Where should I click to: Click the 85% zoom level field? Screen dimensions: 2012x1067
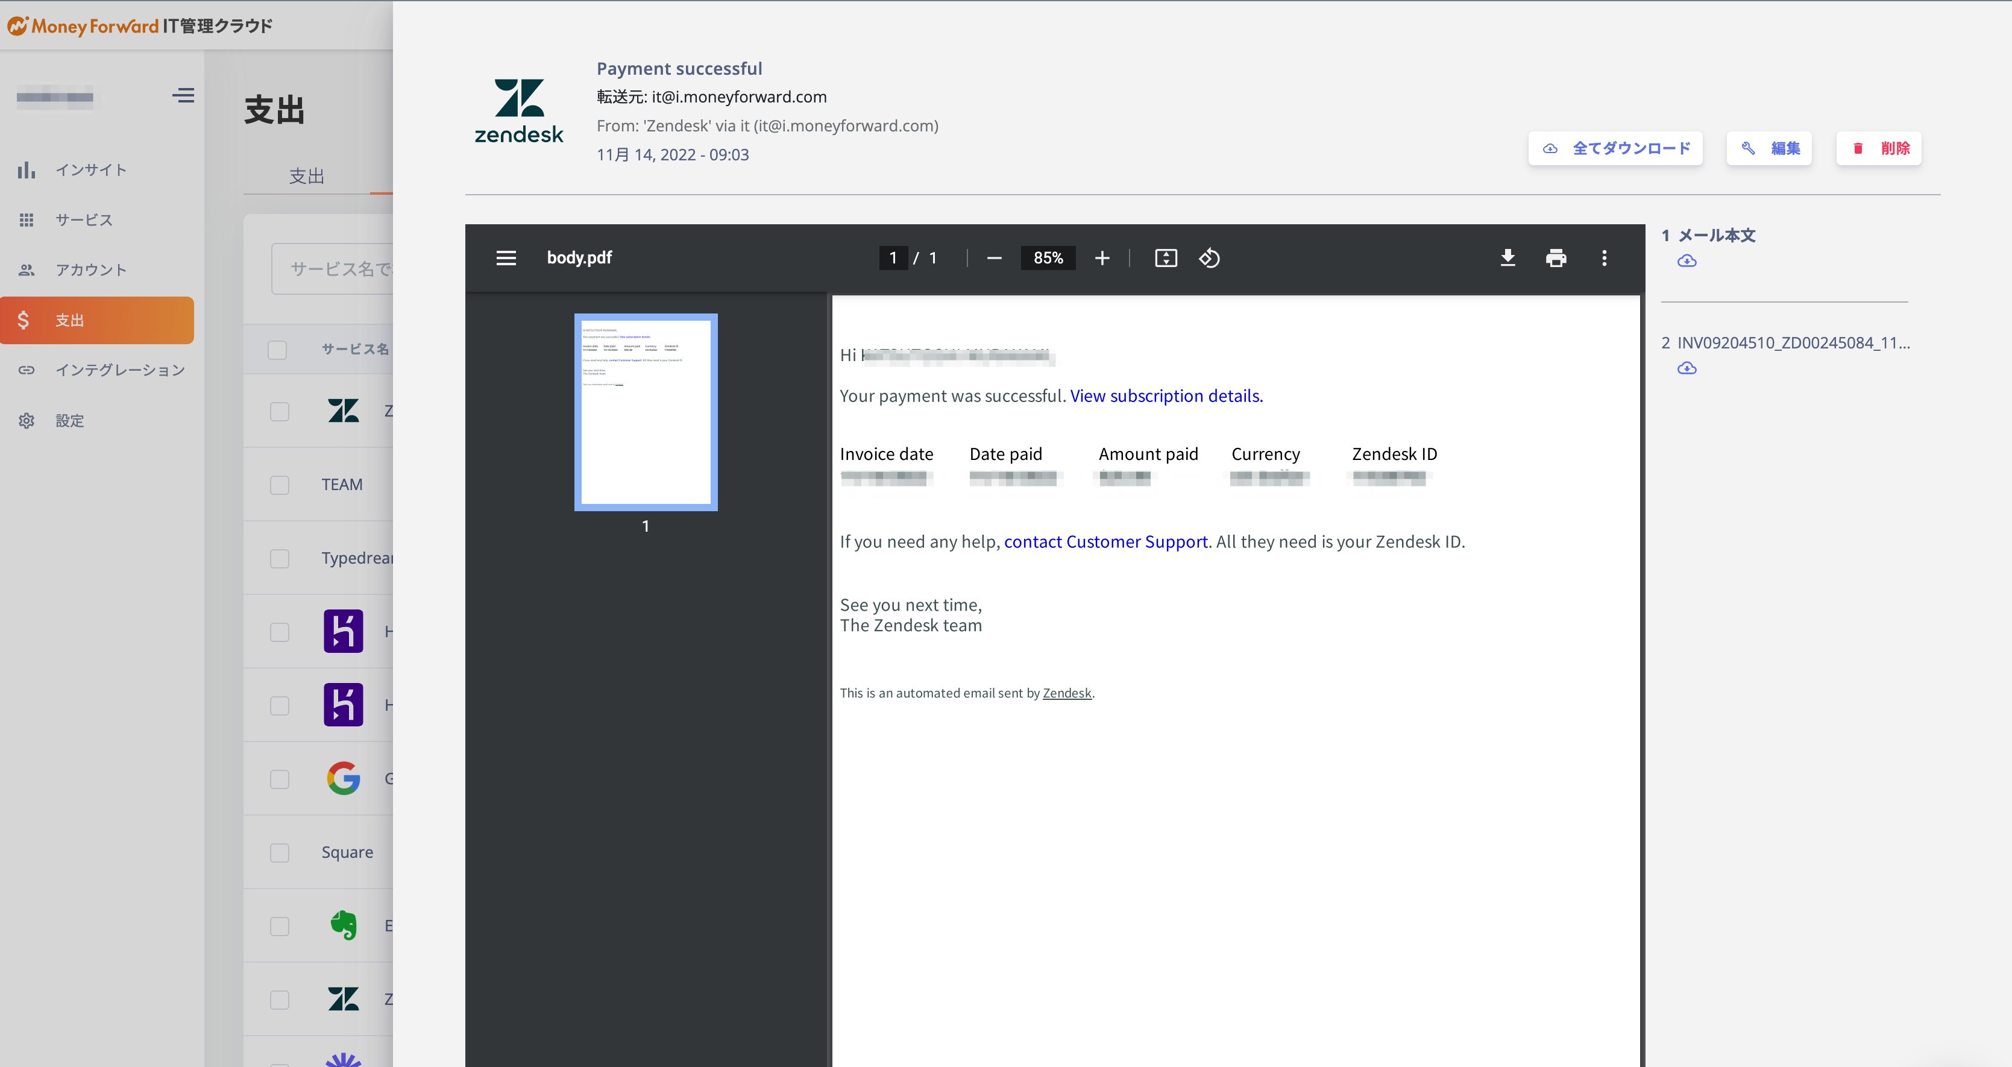[x=1048, y=258]
